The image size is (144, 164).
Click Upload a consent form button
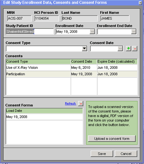pos(112,139)
